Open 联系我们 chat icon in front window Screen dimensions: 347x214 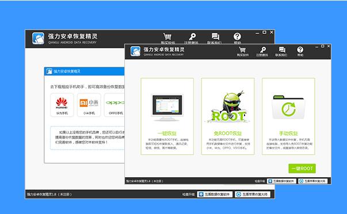pyautogui.click(x=281, y=51)
